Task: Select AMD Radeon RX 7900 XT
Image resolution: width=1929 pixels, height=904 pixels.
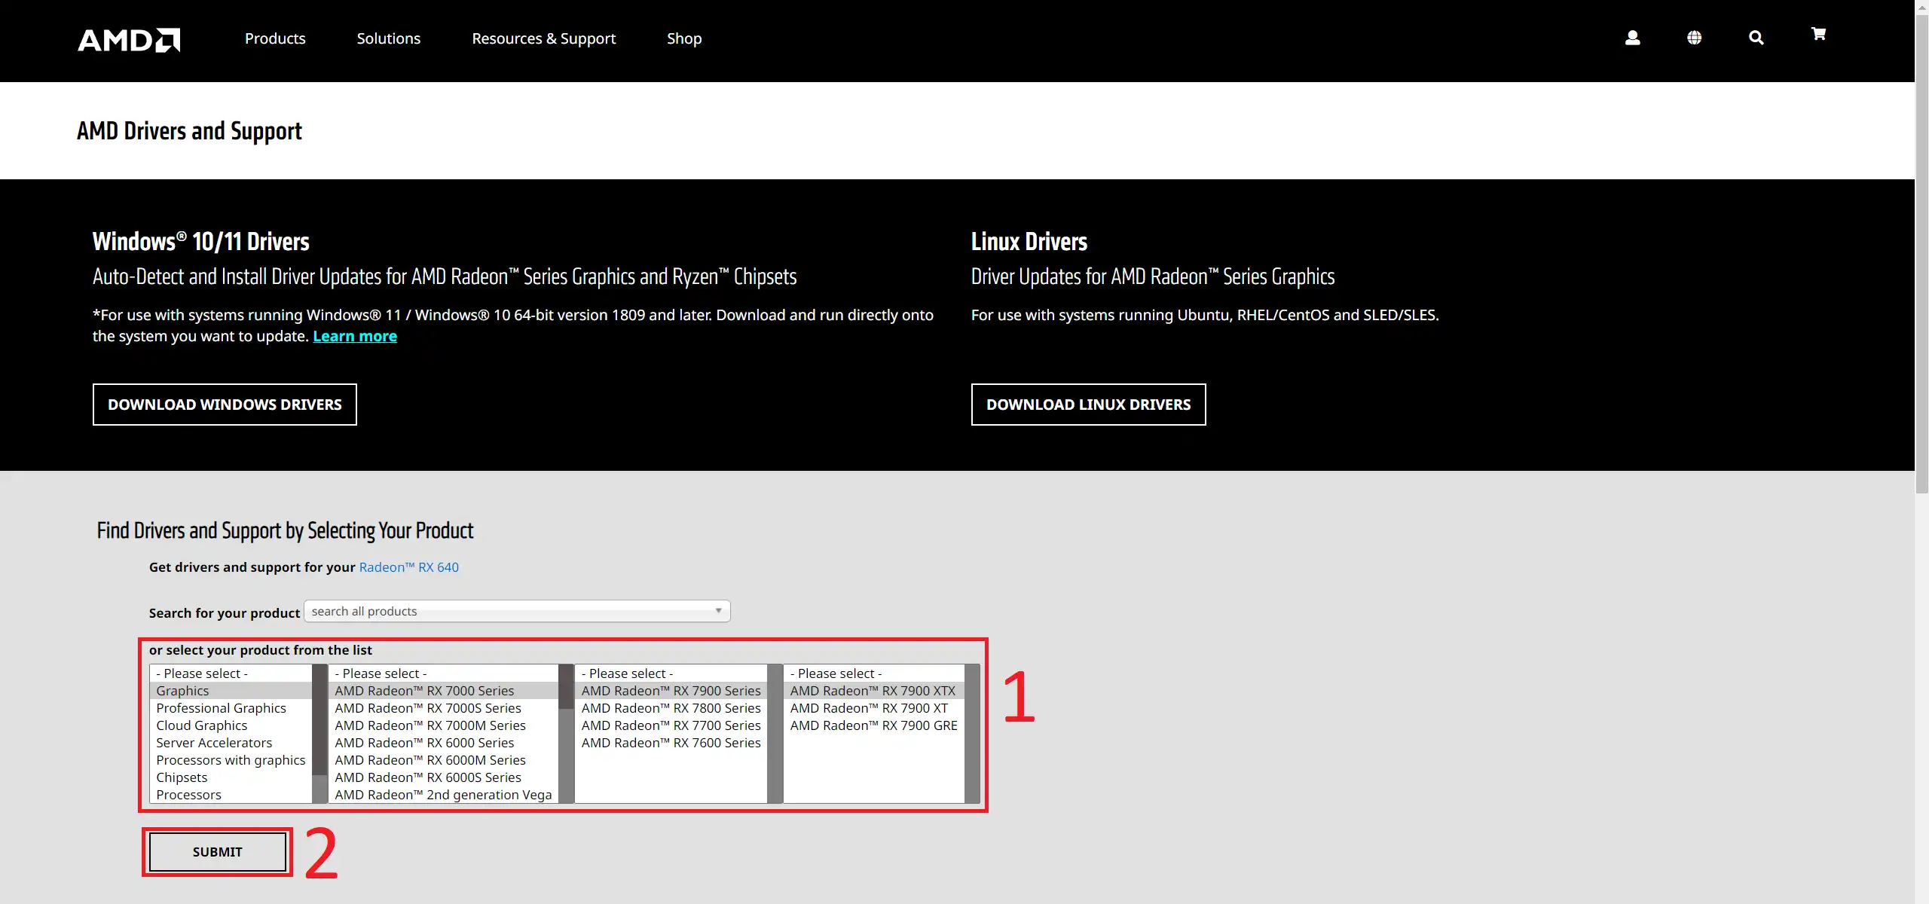Action: point(874,708)
